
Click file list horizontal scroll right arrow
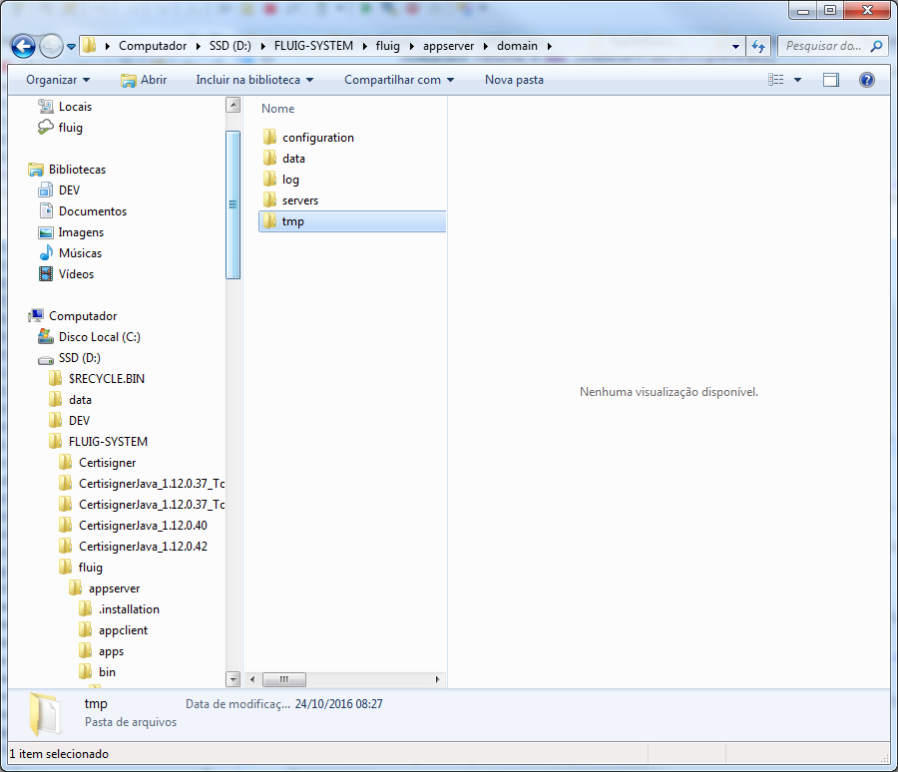(x=438, y=679)
